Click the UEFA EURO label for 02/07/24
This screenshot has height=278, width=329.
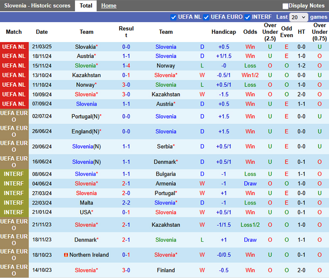14,116
